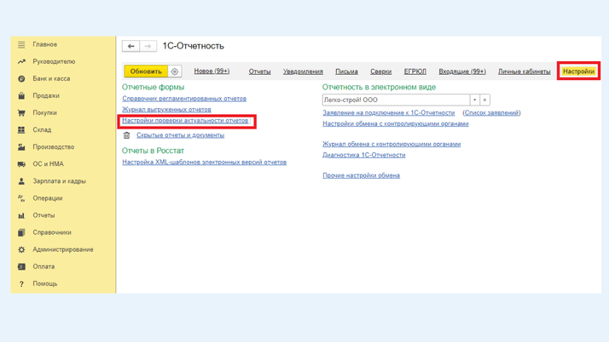Click the Покупки shopping cart icon
This screenshot has height=342, width=609.
(21, 113)
